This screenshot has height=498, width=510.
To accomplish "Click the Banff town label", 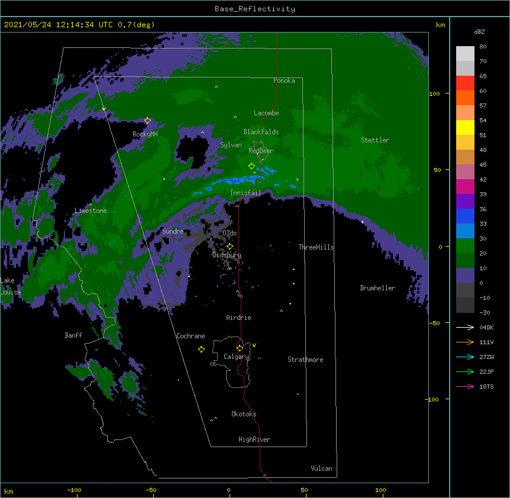I will click(73, 335).
